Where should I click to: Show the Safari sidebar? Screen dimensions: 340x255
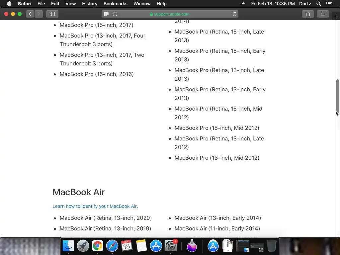click(x=52, y=14)
